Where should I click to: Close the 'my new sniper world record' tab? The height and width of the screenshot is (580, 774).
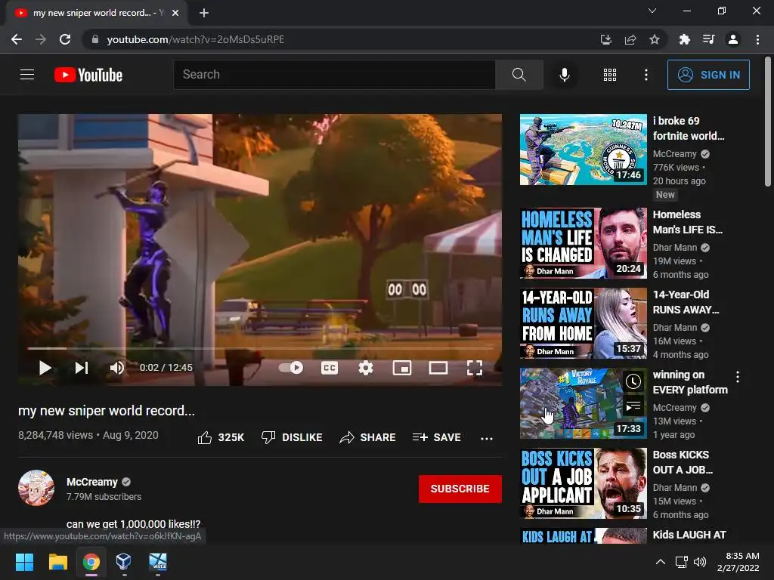click(175, 13)
